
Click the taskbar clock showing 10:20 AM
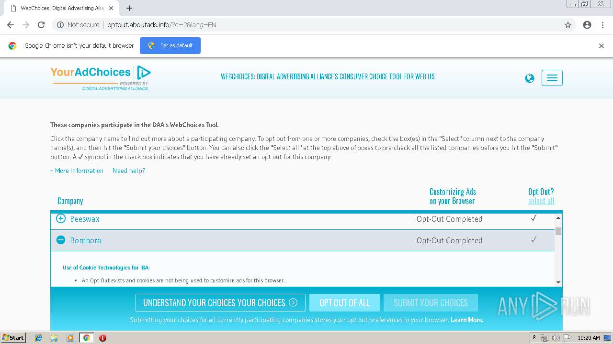(x=589, y=338)
